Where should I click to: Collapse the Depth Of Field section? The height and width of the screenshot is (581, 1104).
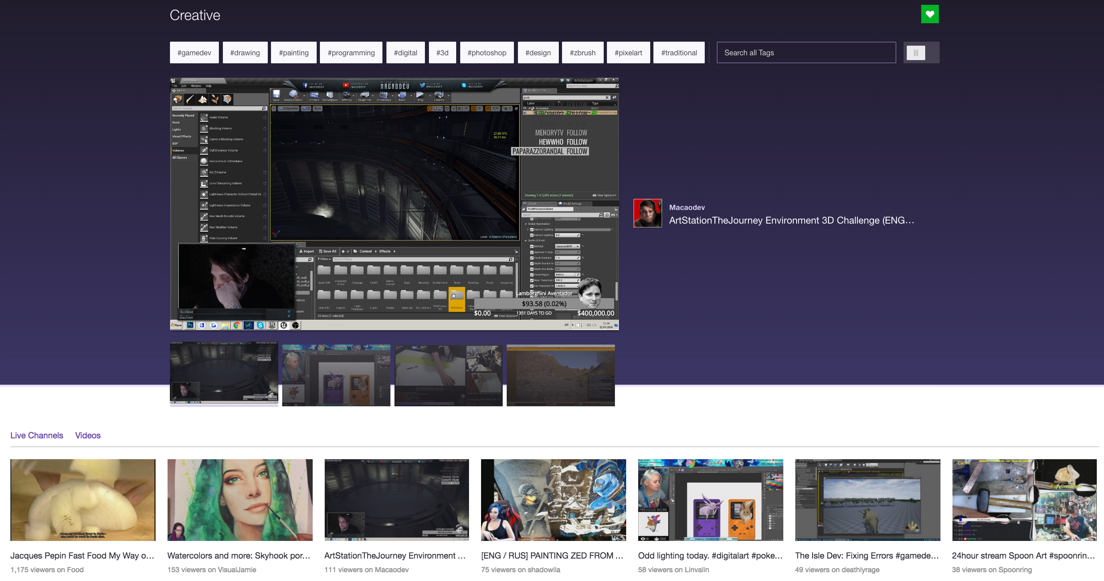526,241
